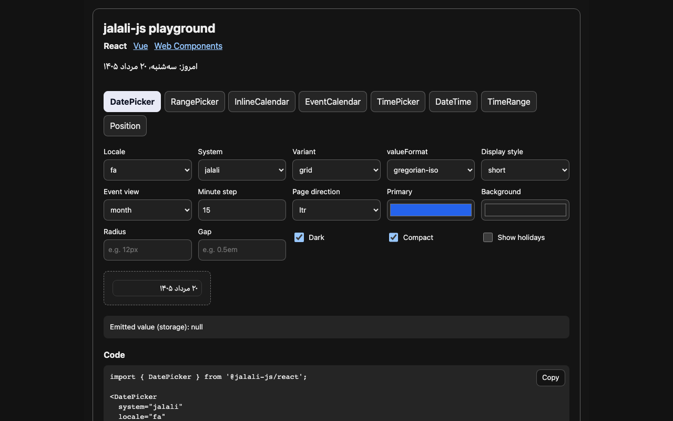Image resolution: width=673 pixels, height=421 pixels.
Task: Click the locale="fa" code line
Action: 142,417
